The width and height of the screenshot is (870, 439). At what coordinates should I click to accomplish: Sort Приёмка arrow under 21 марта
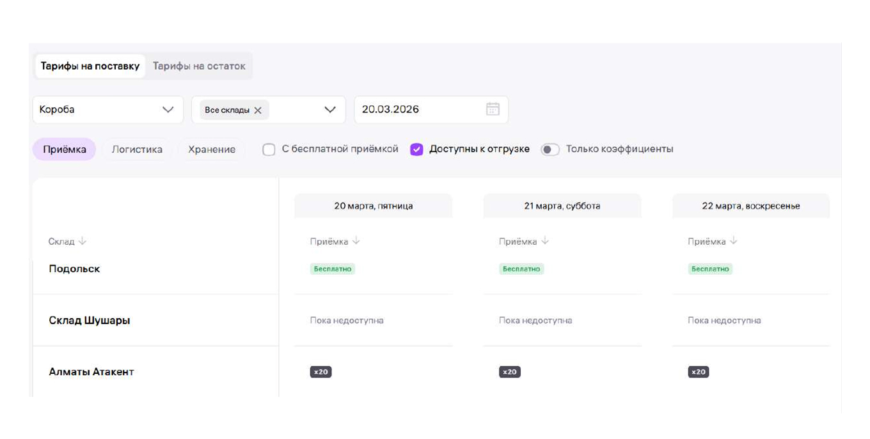coord(545,242)
